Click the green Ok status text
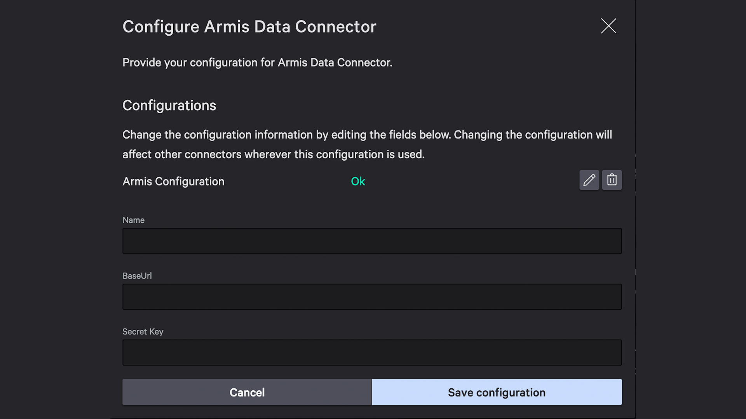The height and width of the screenshot is (419, 746). (x=358, y=182)
